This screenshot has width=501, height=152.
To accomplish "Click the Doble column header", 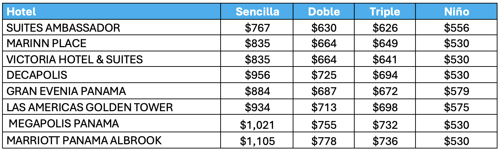I will (x=324, y=12).
